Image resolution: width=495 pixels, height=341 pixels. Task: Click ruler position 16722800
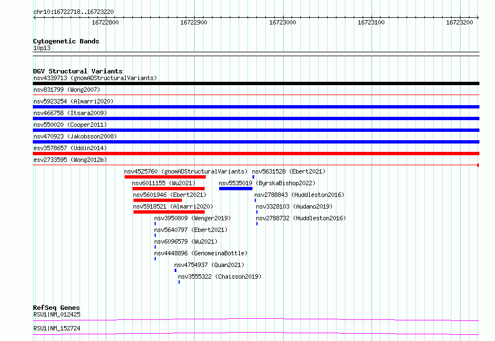pos(106,22)
